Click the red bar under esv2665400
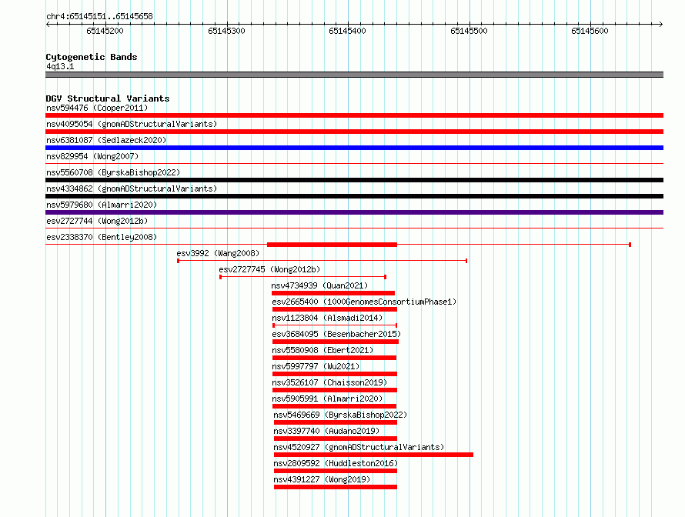The image size is (685, 517). point(335,309)
